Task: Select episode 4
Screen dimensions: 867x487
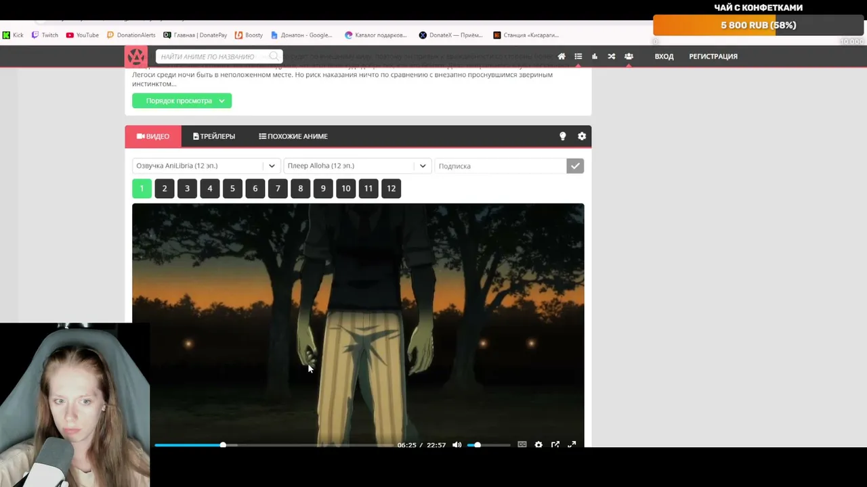Action: [x=210, y=188]
